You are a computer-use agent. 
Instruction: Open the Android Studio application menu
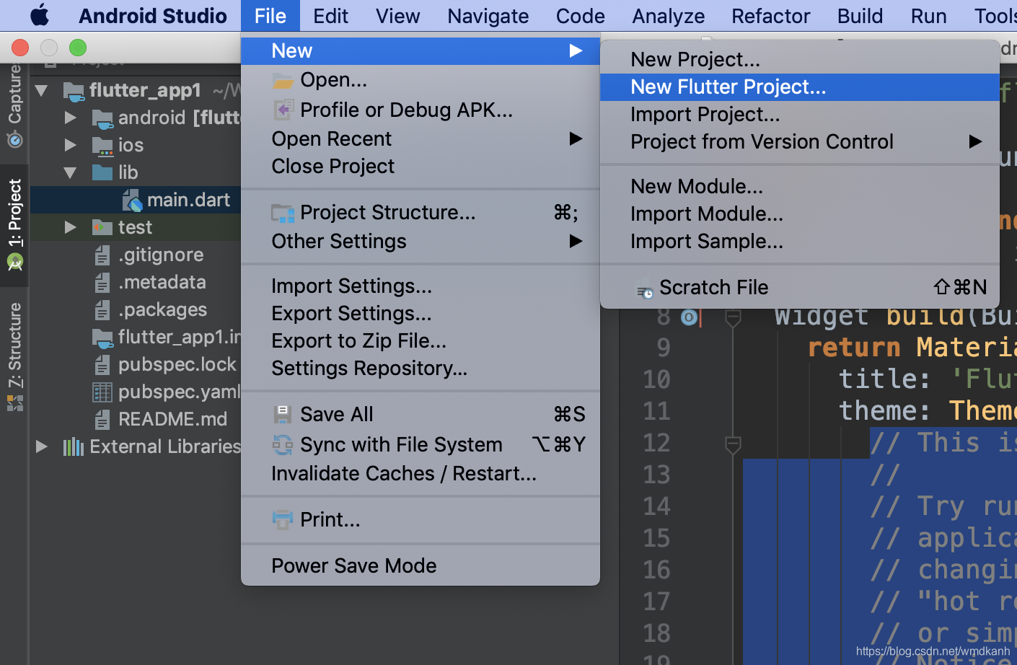(153, 16)
